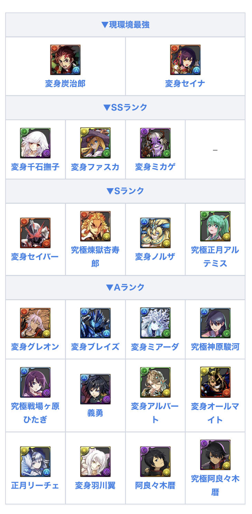Open the 変身セイナ character icon
The width and height of the screenshot is (252, 514).
(x=185, y=60)
